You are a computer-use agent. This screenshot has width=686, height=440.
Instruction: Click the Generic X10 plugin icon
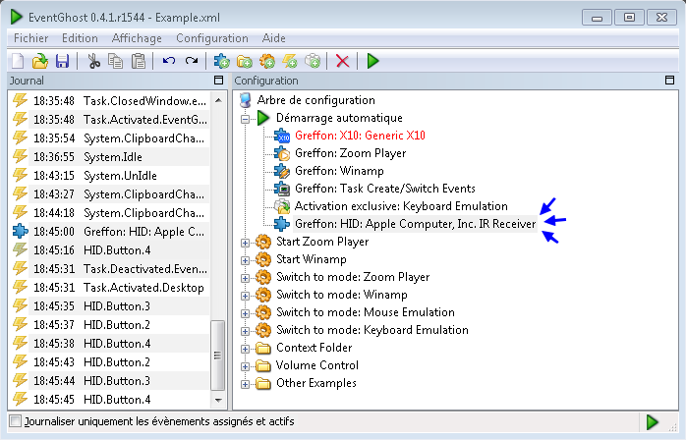click(x=282, y=136)
